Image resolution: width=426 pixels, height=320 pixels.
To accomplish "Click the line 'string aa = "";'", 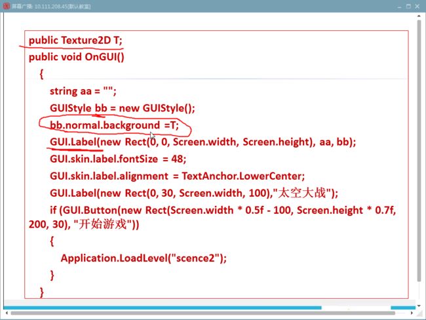I will click(83, 91).
